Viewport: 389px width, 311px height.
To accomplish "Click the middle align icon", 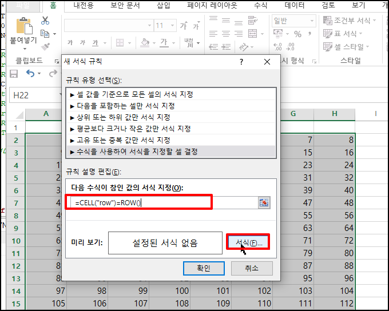I will click(226, 20).
